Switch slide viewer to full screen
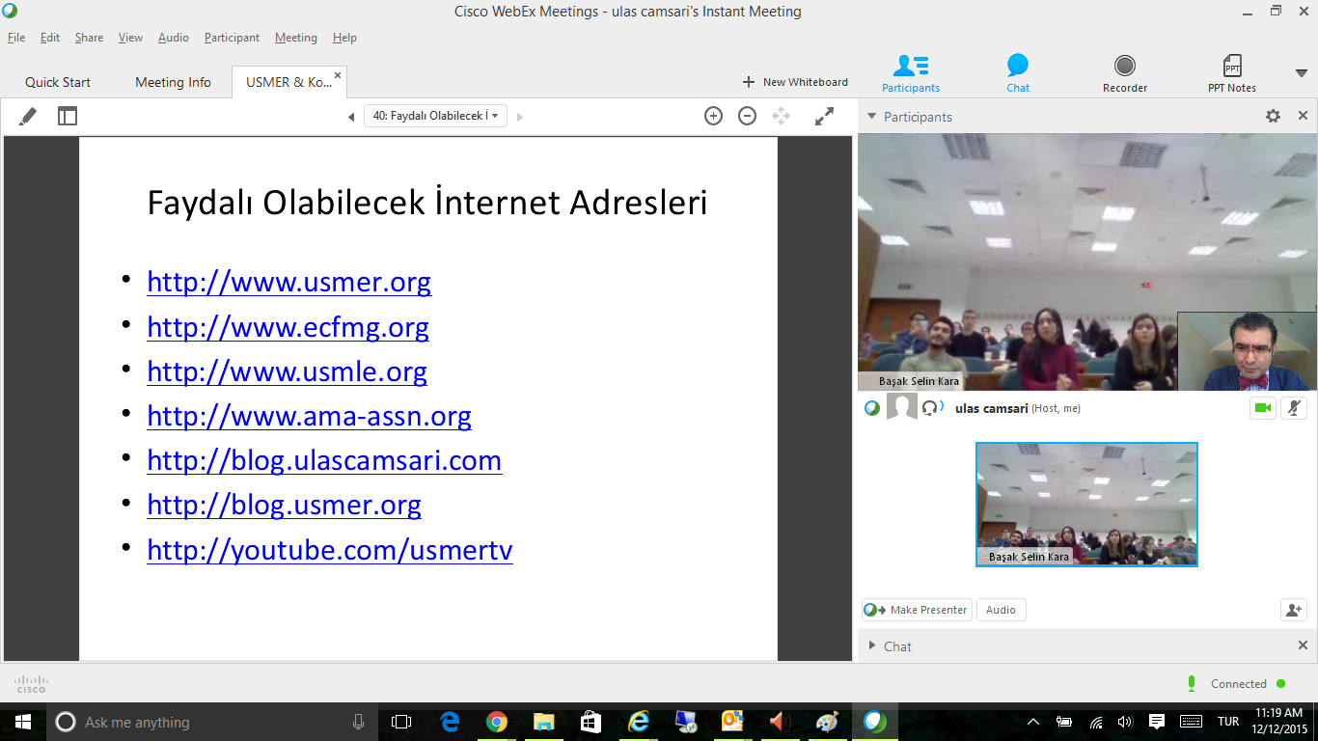Image resolution: width=1318 pixels, height=741 pixels. pos(824,116)
